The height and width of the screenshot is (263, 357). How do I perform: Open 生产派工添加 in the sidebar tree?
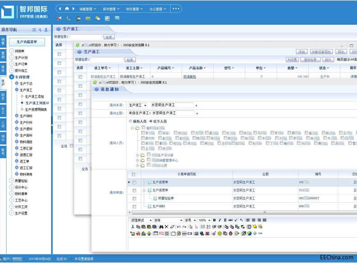tap(34, 96)
